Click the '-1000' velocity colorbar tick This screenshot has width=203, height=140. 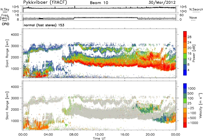pos(193,123)
